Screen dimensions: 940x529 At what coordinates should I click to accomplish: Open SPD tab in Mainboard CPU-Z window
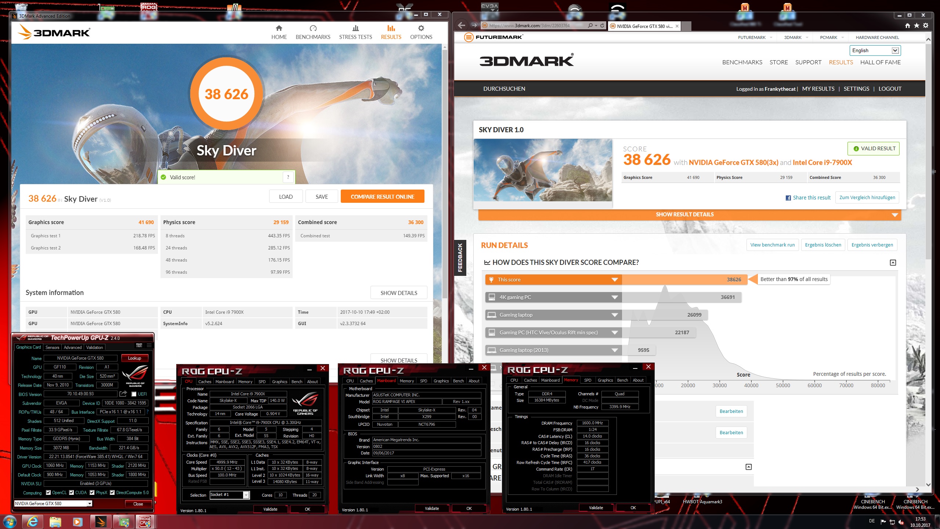[x=423, y=381]
